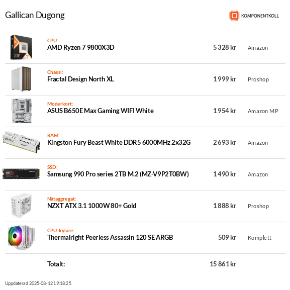
Task: Click Proshop store for the chassis
Action: (258, 79)
